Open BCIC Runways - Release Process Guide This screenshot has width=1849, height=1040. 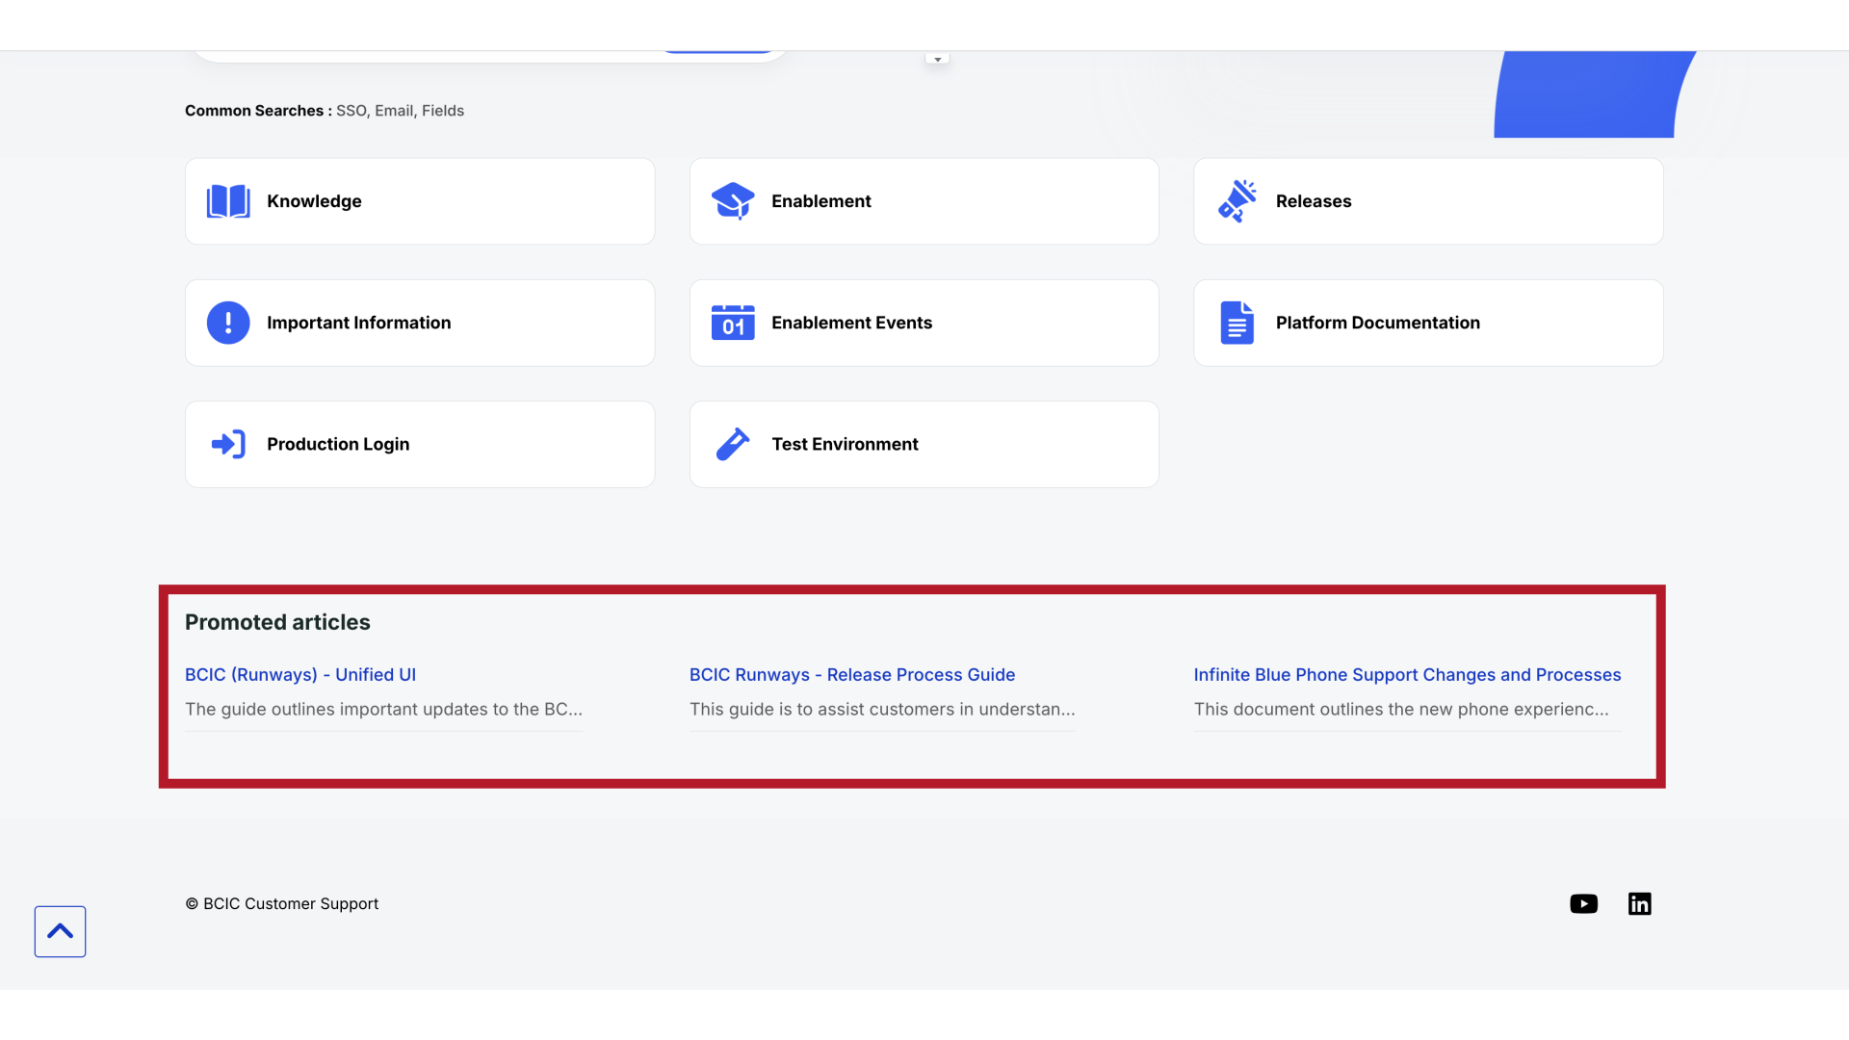(852, 675)
